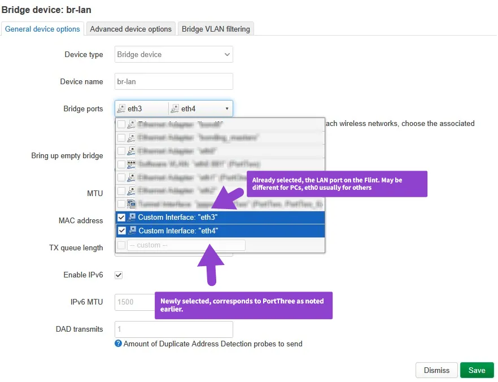498x382 pixels.
Task: Uncheck the Custom Interface "eth4" checkbox
Action: coord(121,231)
